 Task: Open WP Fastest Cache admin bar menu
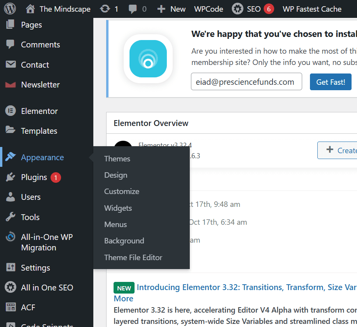312,9
